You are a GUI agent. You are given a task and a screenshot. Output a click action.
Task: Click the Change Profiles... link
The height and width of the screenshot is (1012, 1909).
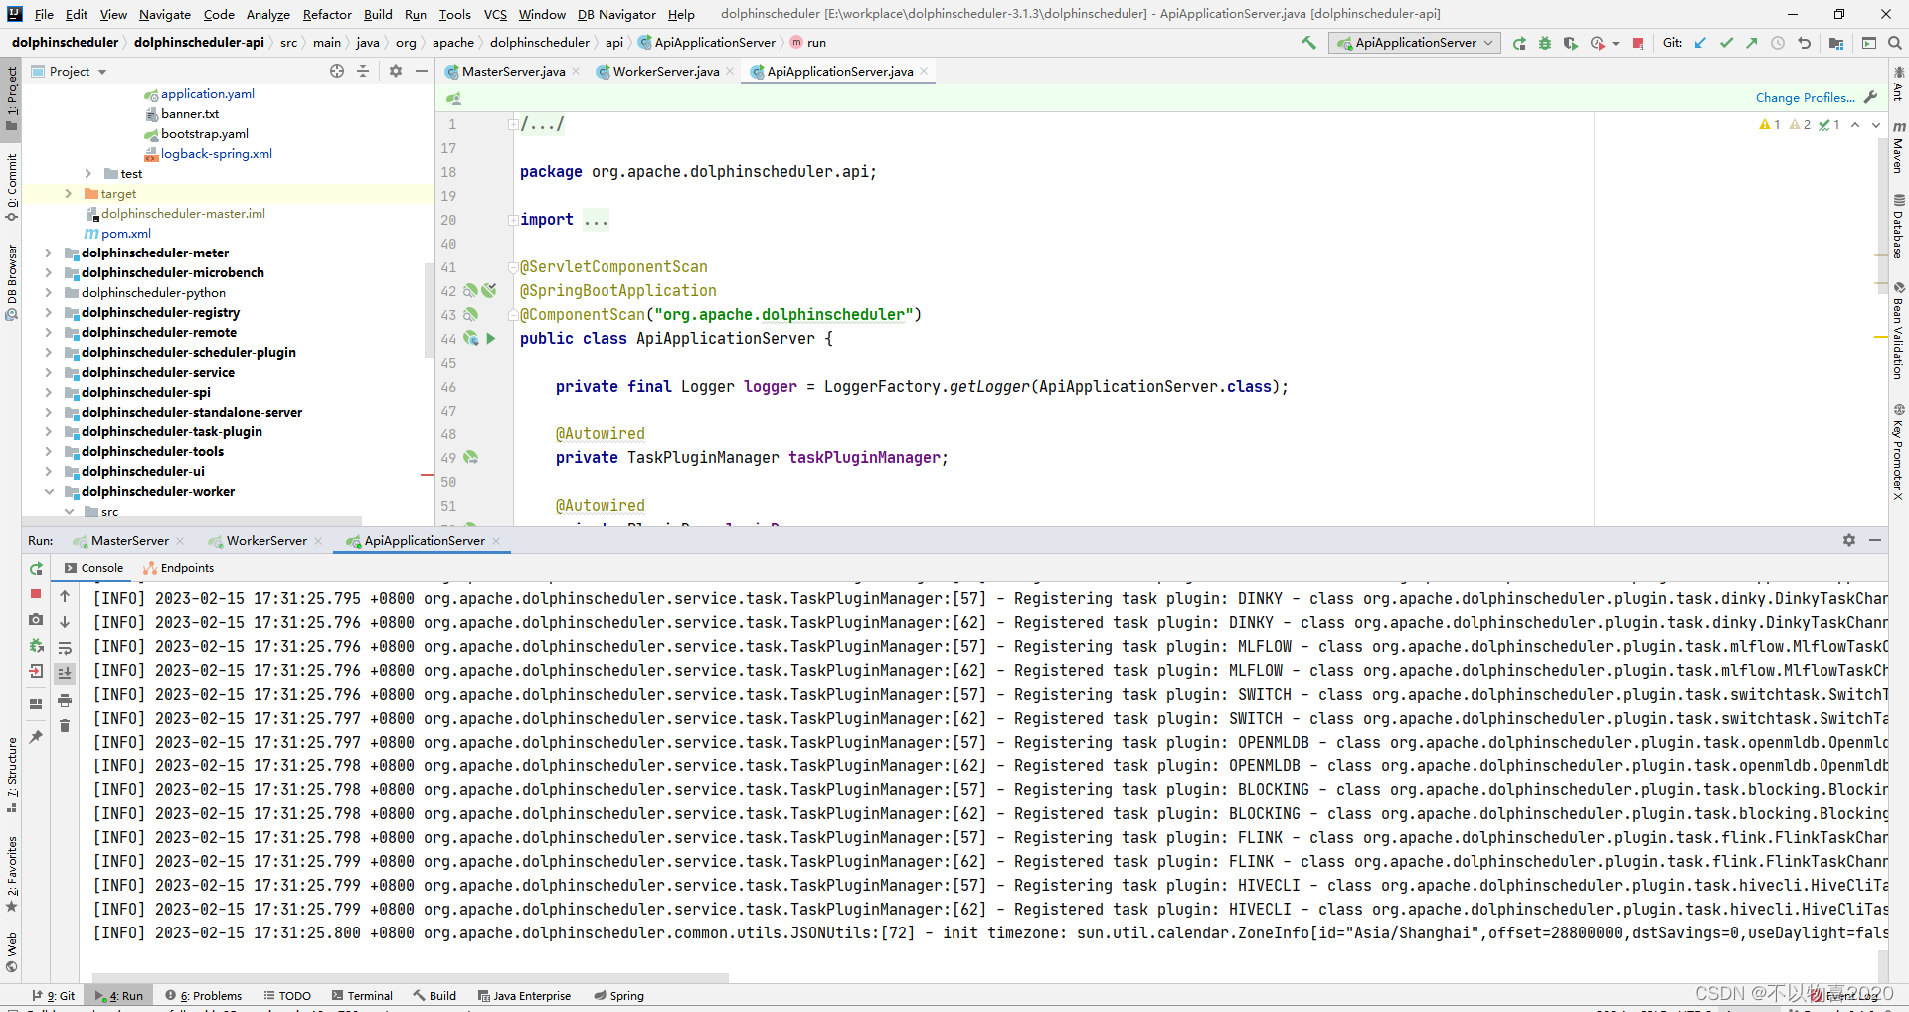(1805, 97)
